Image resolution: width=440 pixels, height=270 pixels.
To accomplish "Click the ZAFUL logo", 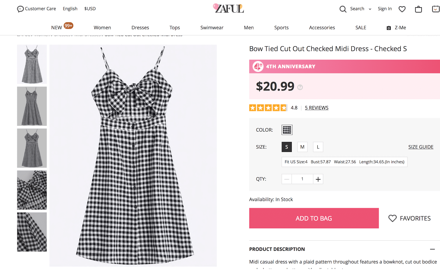I will click(229, 9).
